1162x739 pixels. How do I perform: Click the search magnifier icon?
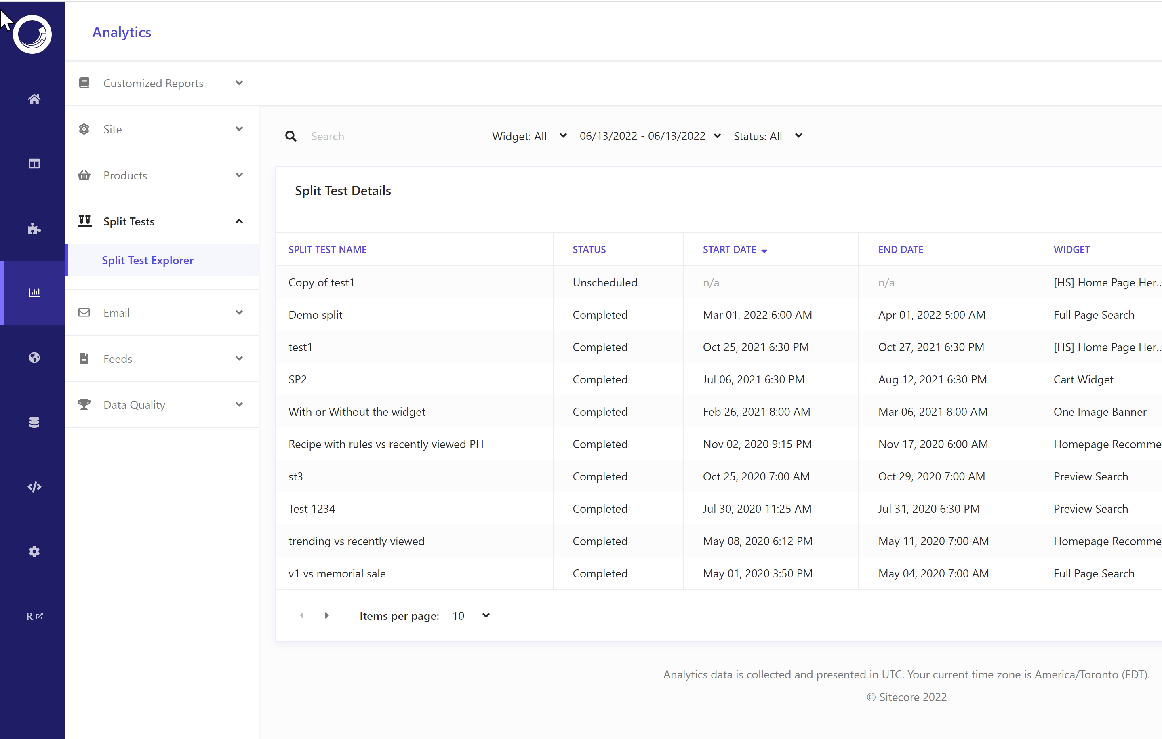pos(290,136)
